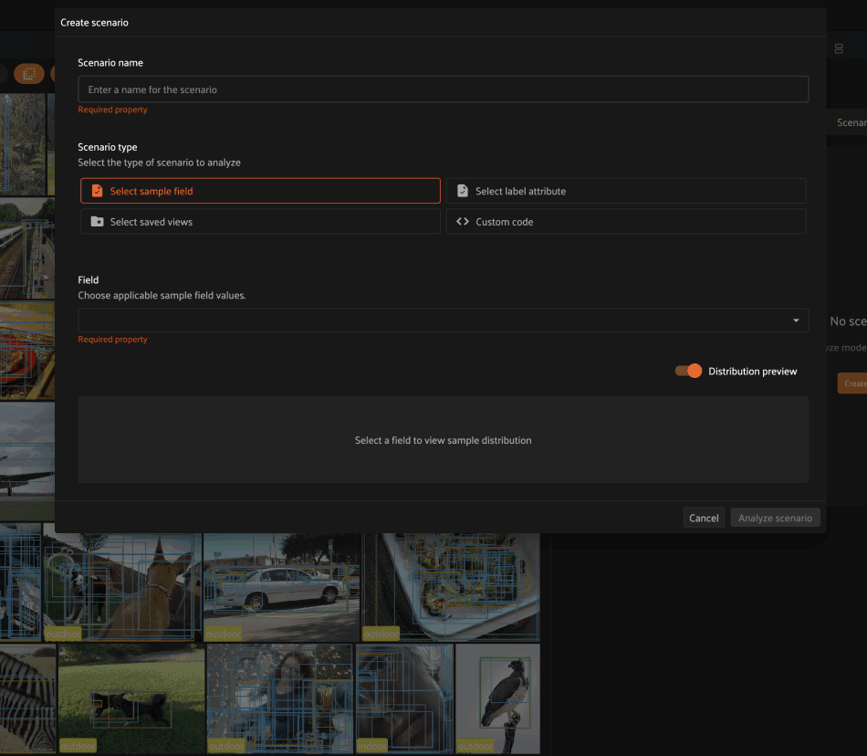Open the black dog on grass thumbnail

131,698
